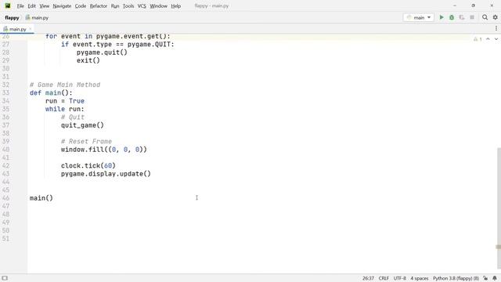This screenshot has width=501, height=282.
Task: Open IDE settings gear icon
Action: pyautogui.click(x=496, y=17)
